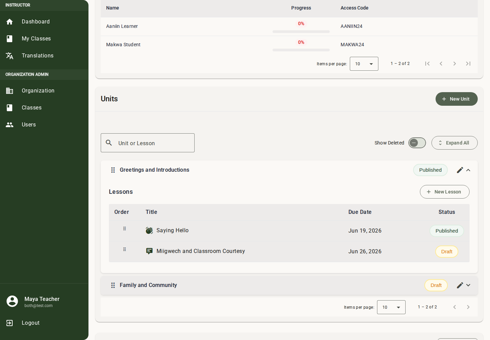Go to previous page of students table
490x340 pixels.
point(441,64)
